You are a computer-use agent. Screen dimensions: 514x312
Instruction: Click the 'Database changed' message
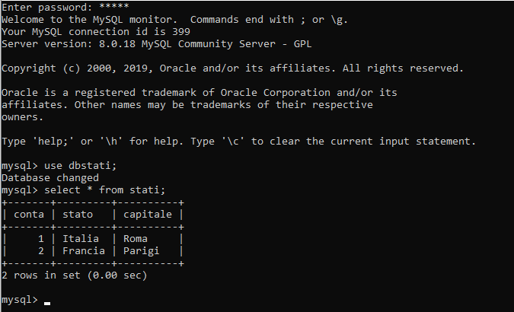(50, 178)
